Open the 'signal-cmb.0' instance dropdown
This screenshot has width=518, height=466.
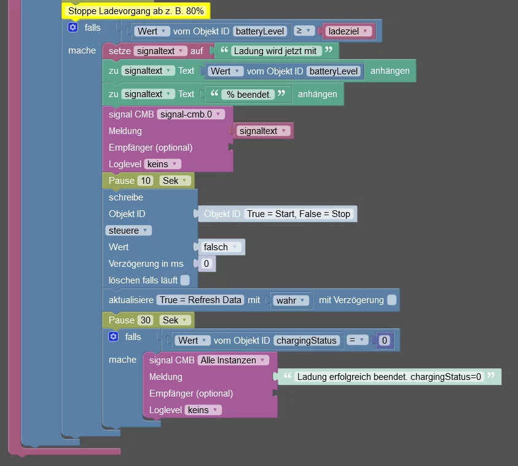191,114
